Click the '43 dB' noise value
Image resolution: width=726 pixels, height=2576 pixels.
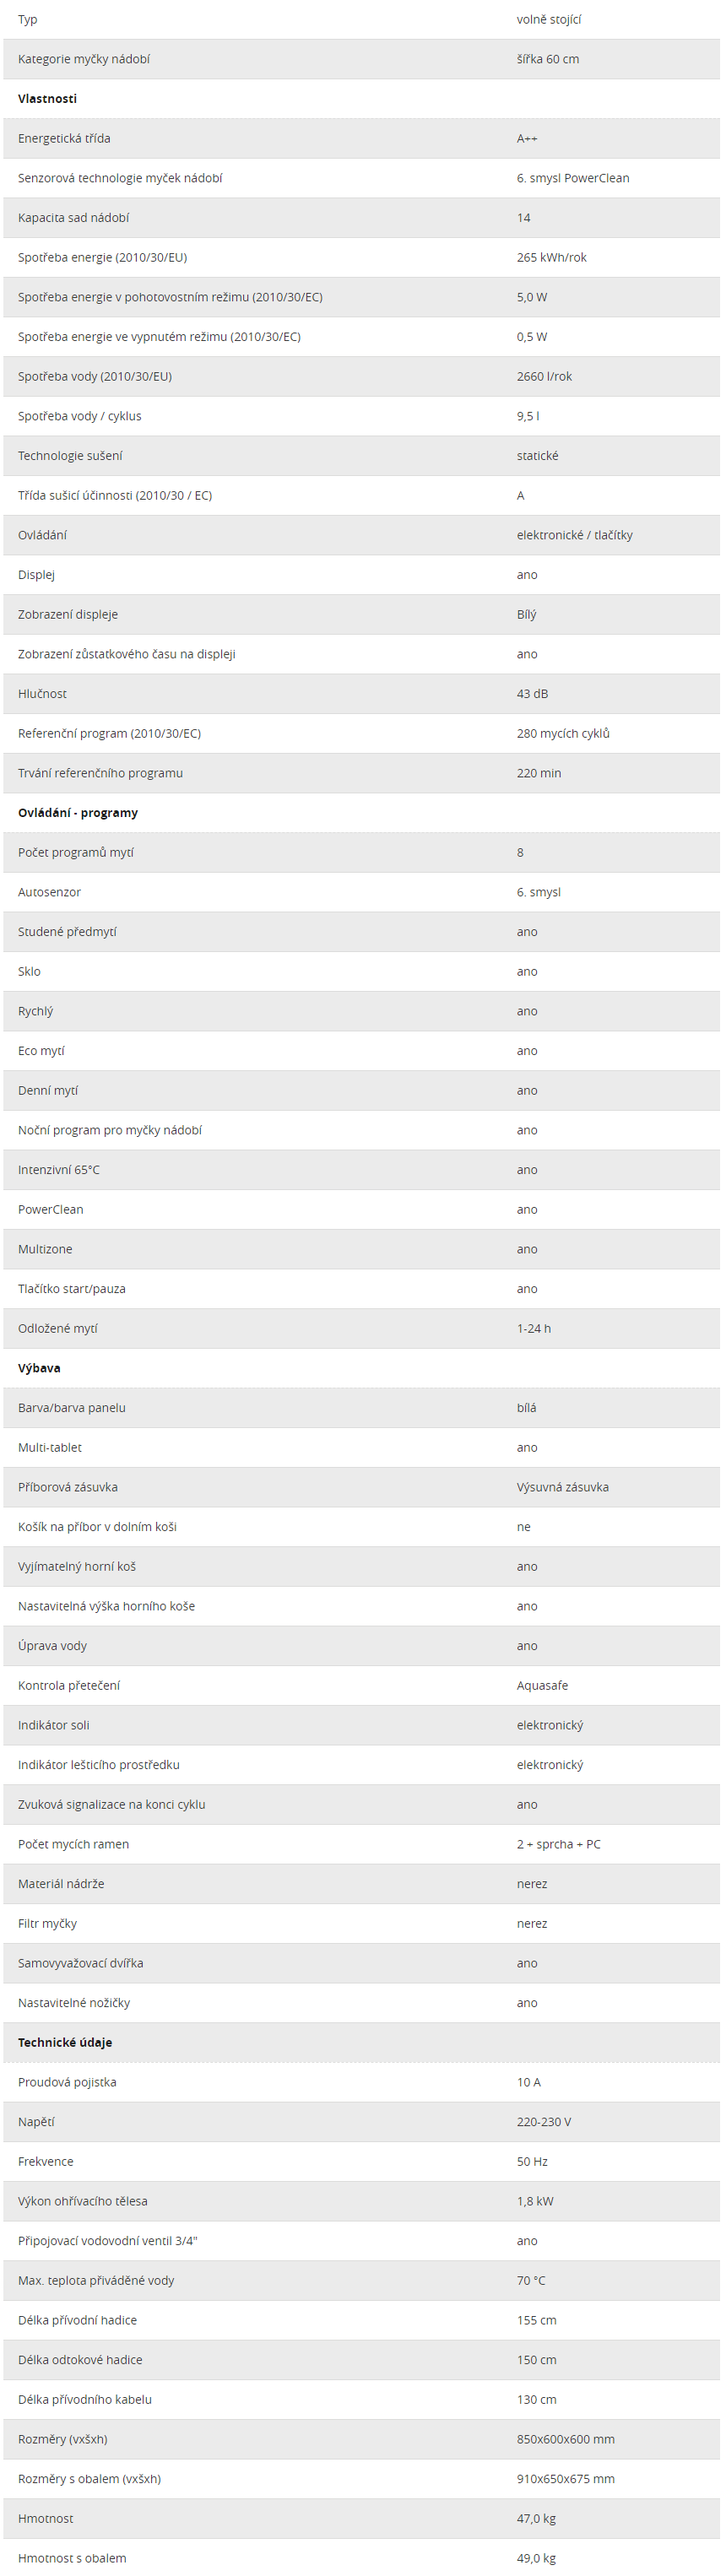[x=532, y=694]
